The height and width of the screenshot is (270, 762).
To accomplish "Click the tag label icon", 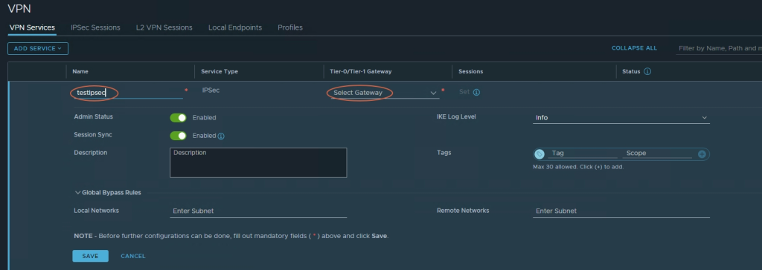I will (540, 154).
